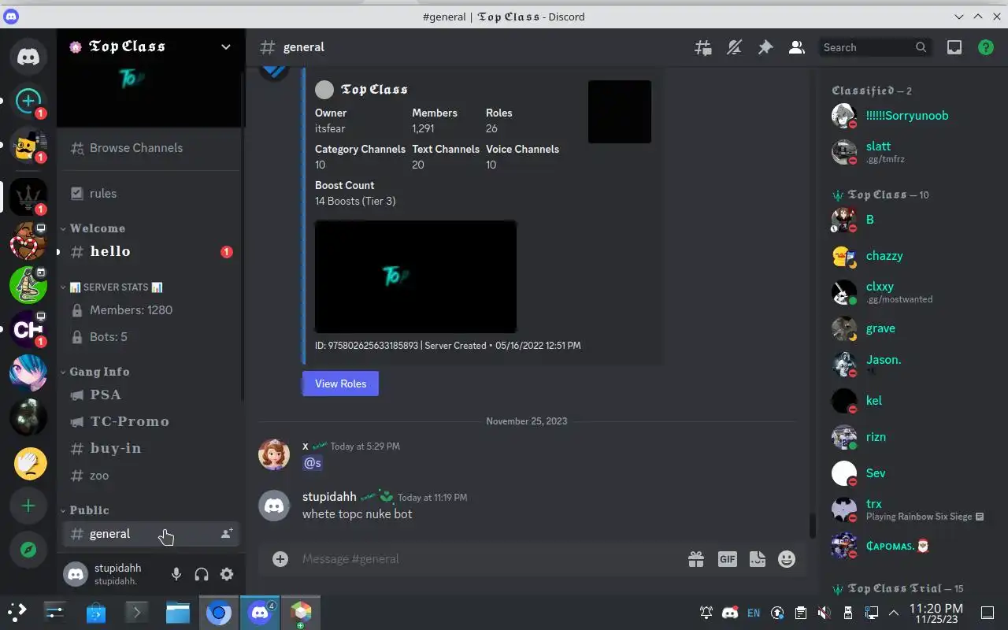Open Browse Channels
This screenshot has height=630, width=1008.
point(150,148)
